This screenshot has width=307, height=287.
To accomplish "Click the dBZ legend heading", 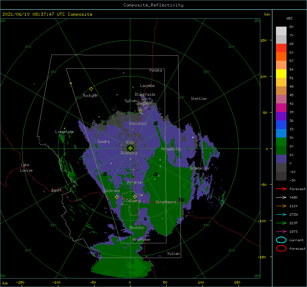I will (289, 18).
